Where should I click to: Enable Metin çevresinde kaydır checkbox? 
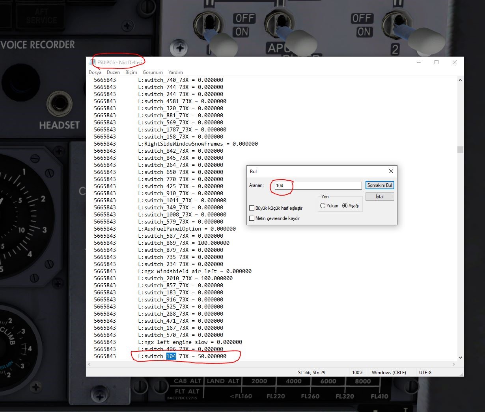coord(274,218)
